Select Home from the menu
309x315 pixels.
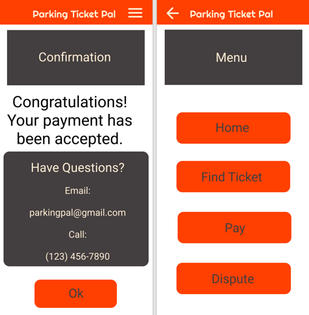click(233, 128)
